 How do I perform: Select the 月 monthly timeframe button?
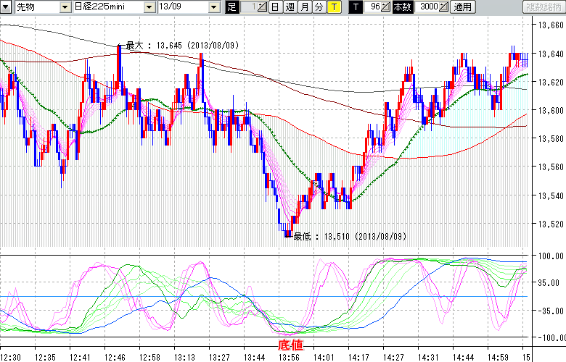click(x=304, y=7)
